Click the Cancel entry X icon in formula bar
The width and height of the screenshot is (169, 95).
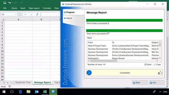coord(25,14)
